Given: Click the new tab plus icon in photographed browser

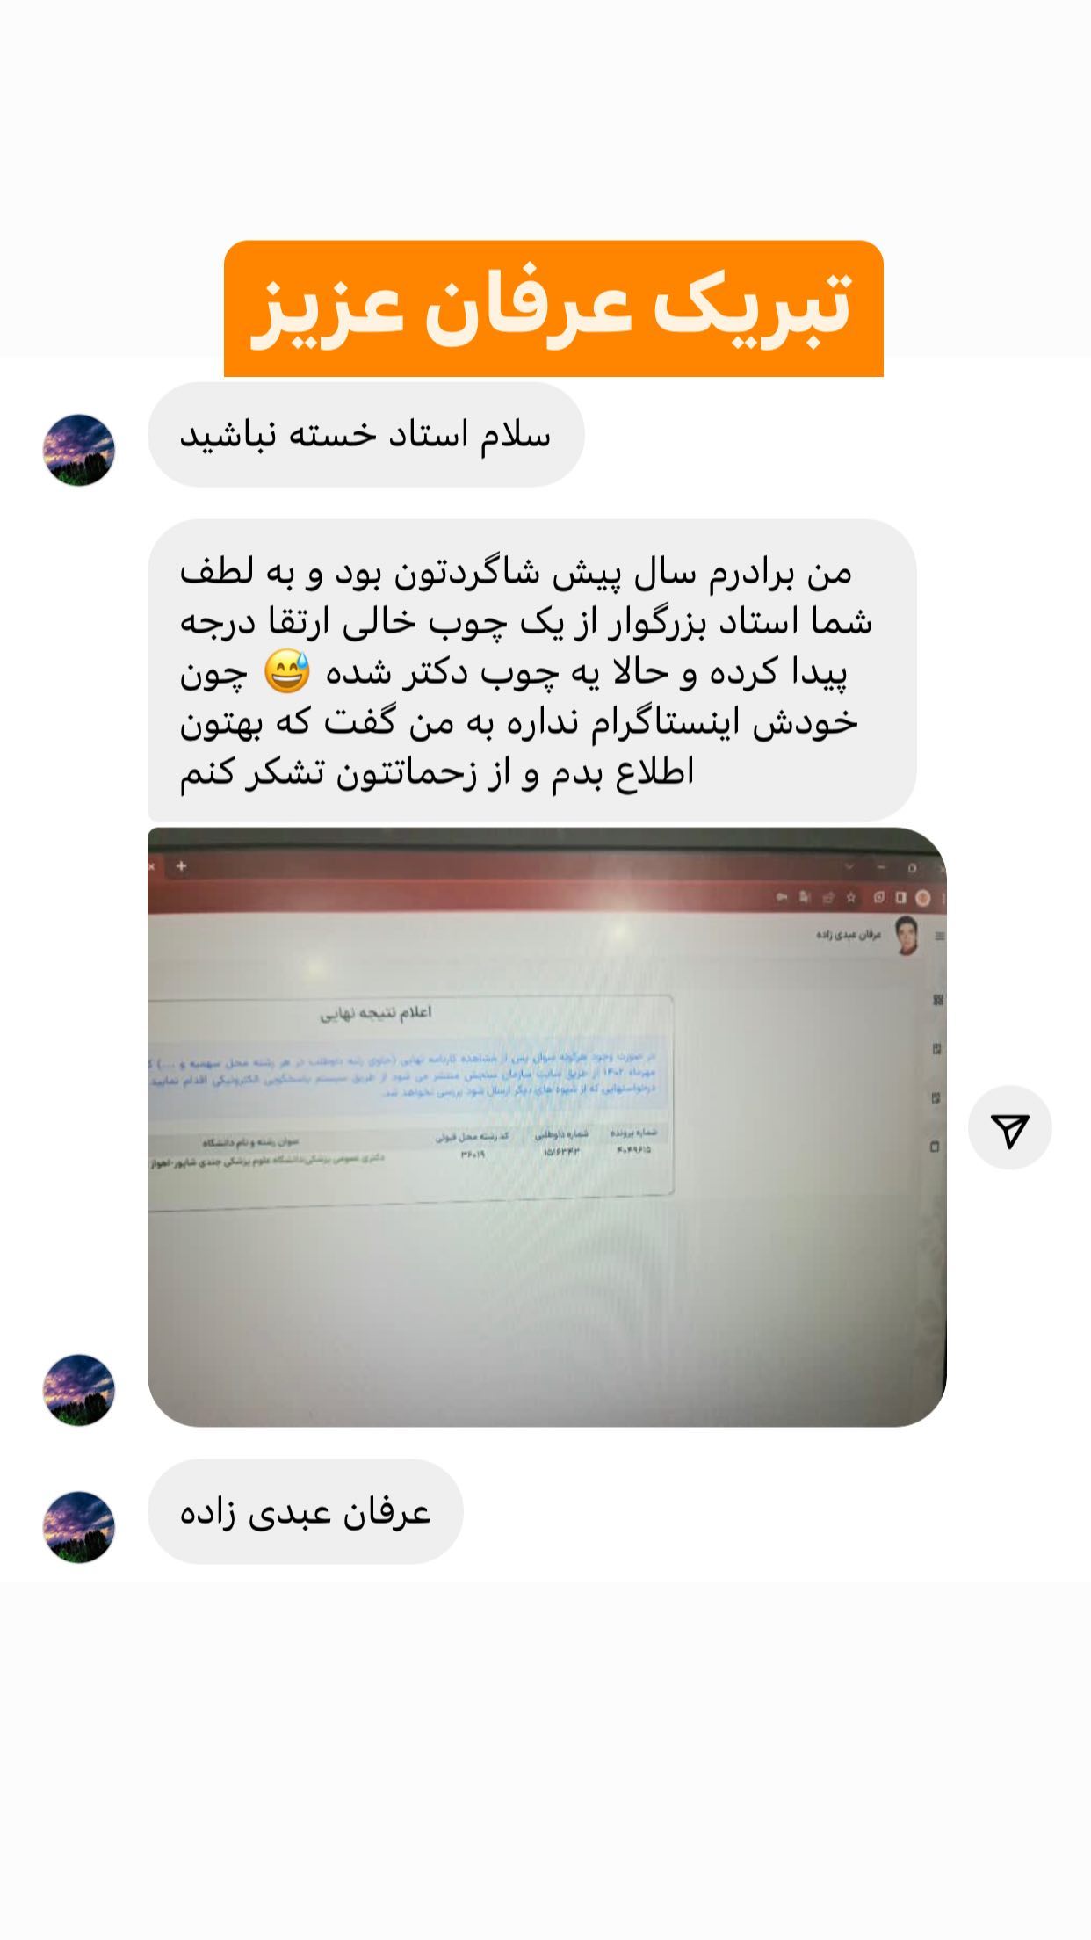Looking at the screenshot, I should (181, 866).
